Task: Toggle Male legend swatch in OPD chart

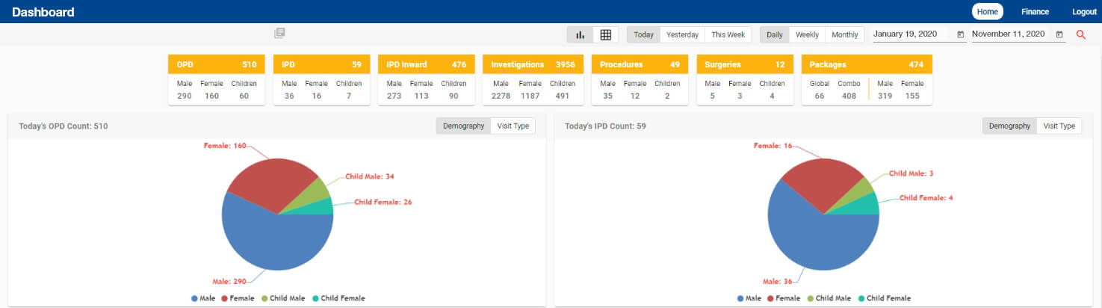Action: [x=194, y=298]
